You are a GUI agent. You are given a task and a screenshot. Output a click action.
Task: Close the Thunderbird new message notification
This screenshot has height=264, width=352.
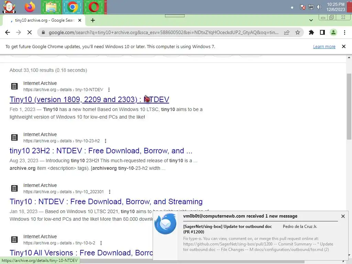(x=343, y=216)
